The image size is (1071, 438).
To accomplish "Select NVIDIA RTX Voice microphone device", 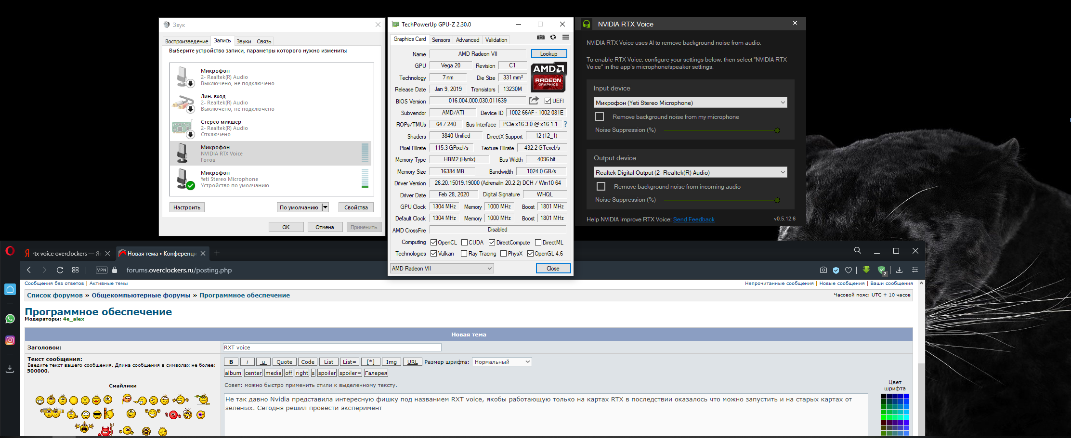I will (x=272, y=153).
